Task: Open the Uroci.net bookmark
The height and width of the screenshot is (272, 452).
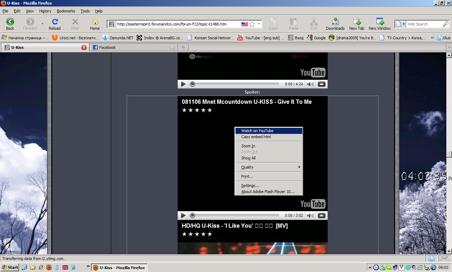Action: 75,38
